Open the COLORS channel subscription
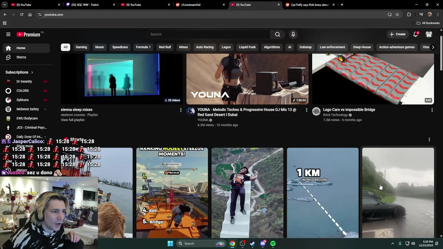Image resolution: width=443 pixels, height=249 pixels. (26, 91)
